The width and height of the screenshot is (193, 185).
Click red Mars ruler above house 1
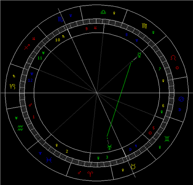[30, 105]
